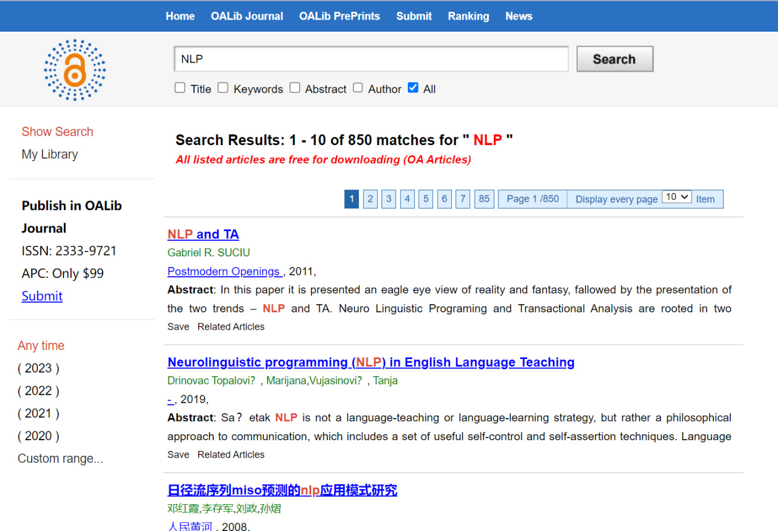Screen dimensions: 778x531
Task: Open the article '日径流序列miso预测的nlp应用模式研究'
Action: [x=282, y=490]
